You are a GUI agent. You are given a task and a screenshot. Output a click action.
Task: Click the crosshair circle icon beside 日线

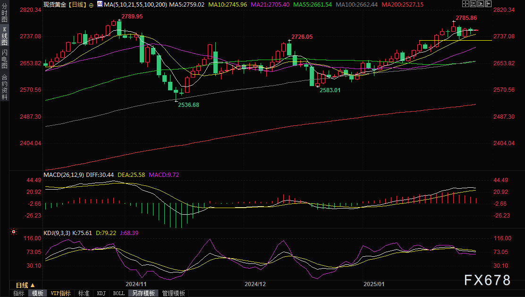(91, 4)
